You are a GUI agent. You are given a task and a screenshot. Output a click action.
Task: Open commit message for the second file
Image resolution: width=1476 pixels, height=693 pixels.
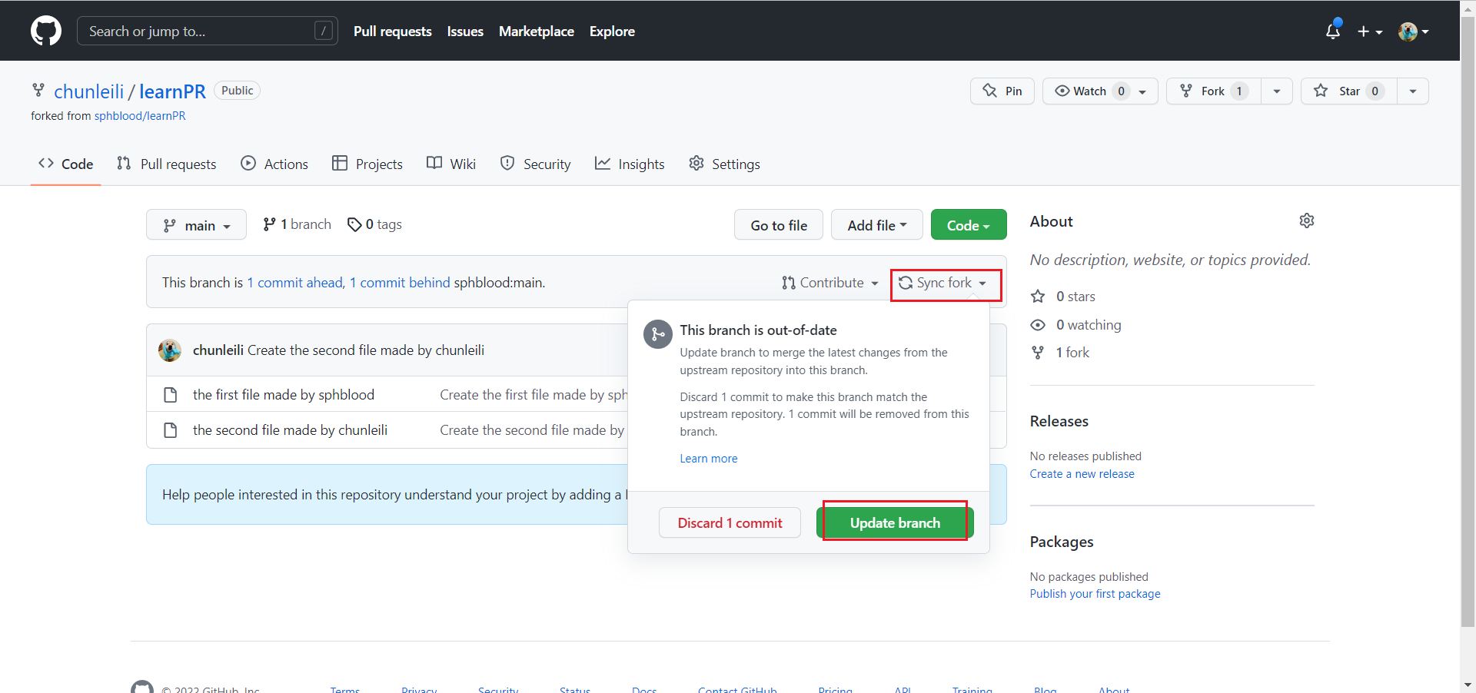(532, 430)
